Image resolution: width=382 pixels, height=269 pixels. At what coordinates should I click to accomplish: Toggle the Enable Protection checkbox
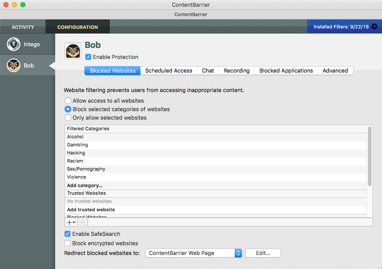click(x=88, y=57)
